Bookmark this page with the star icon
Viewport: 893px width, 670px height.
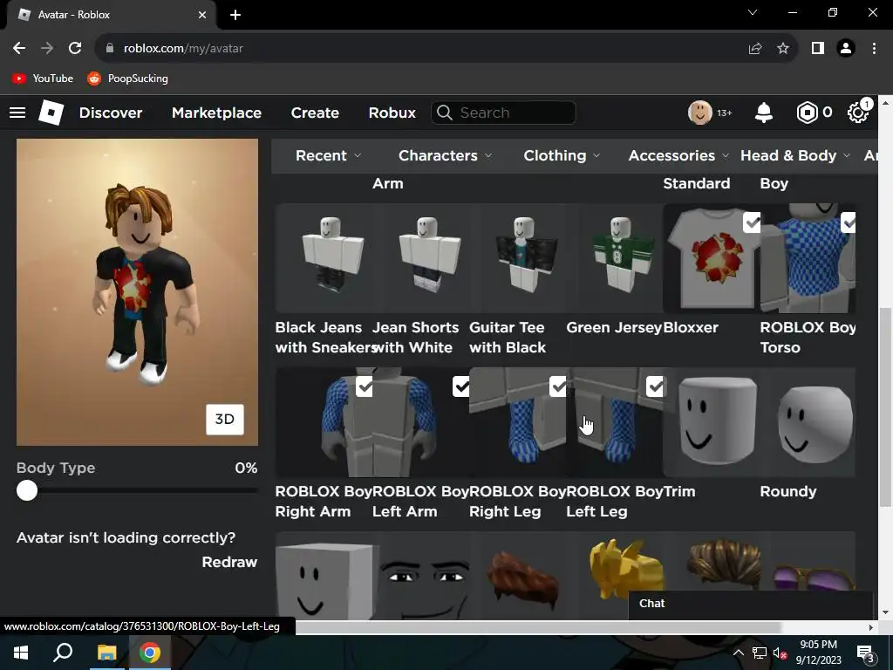tap(783, 49)
